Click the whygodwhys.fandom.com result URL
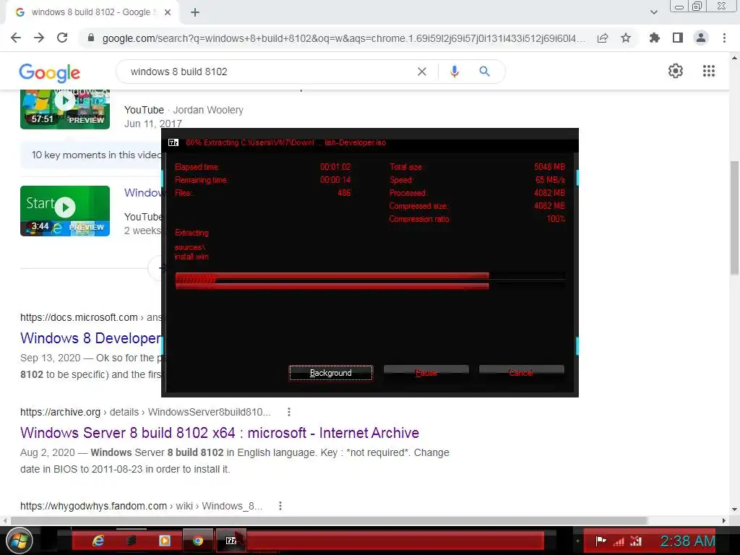The height and width of the screenshot is (555, 740). [x=141, y=506]
